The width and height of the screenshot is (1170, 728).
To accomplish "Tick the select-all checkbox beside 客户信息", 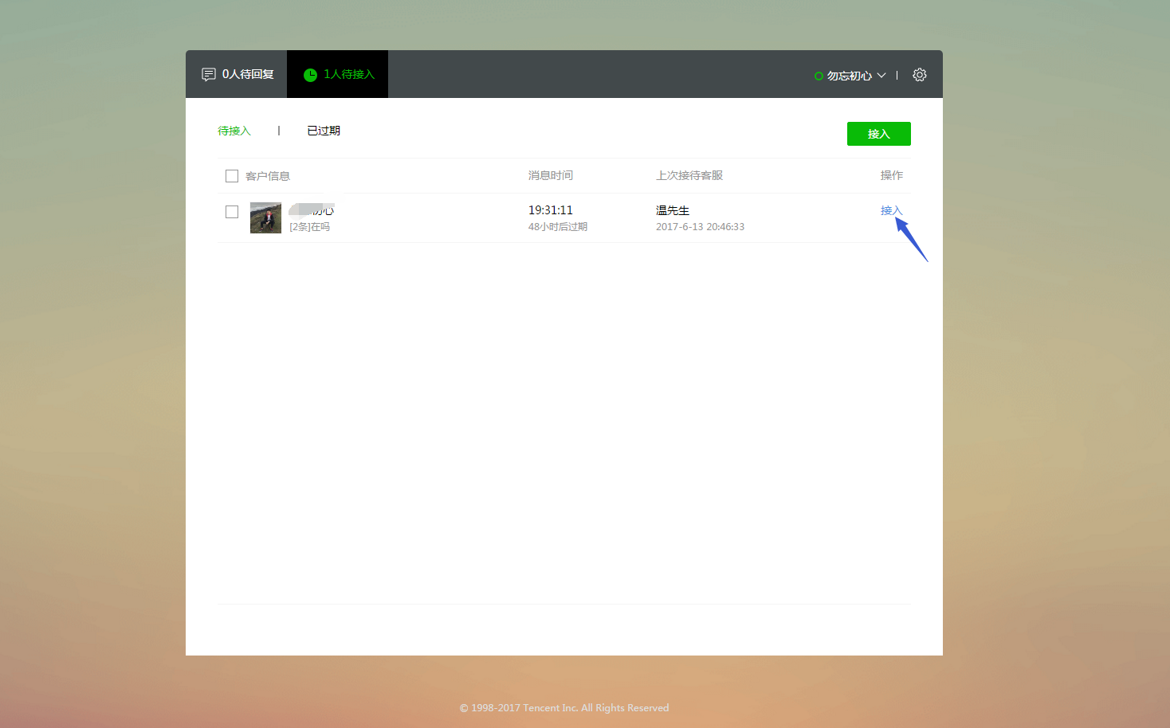I will click(x=232, y=176).
